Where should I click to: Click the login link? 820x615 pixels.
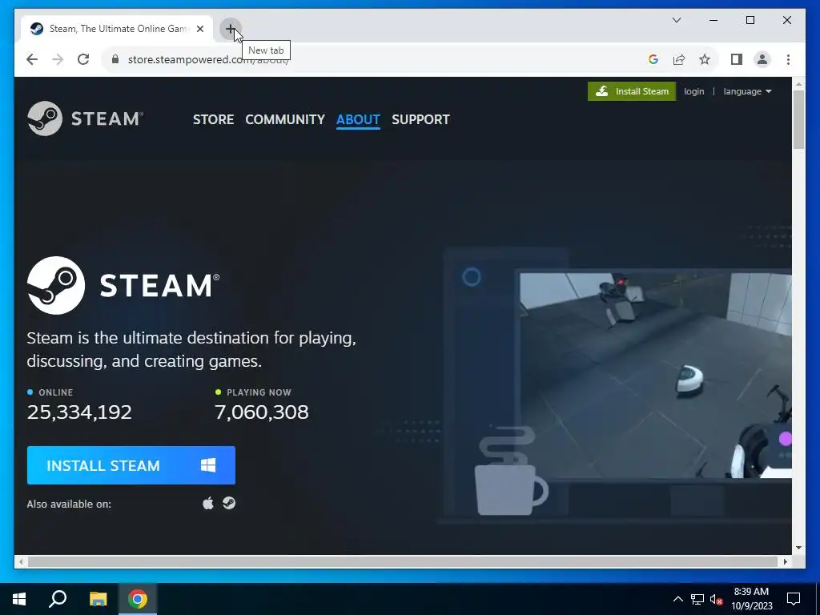(694, 91)
